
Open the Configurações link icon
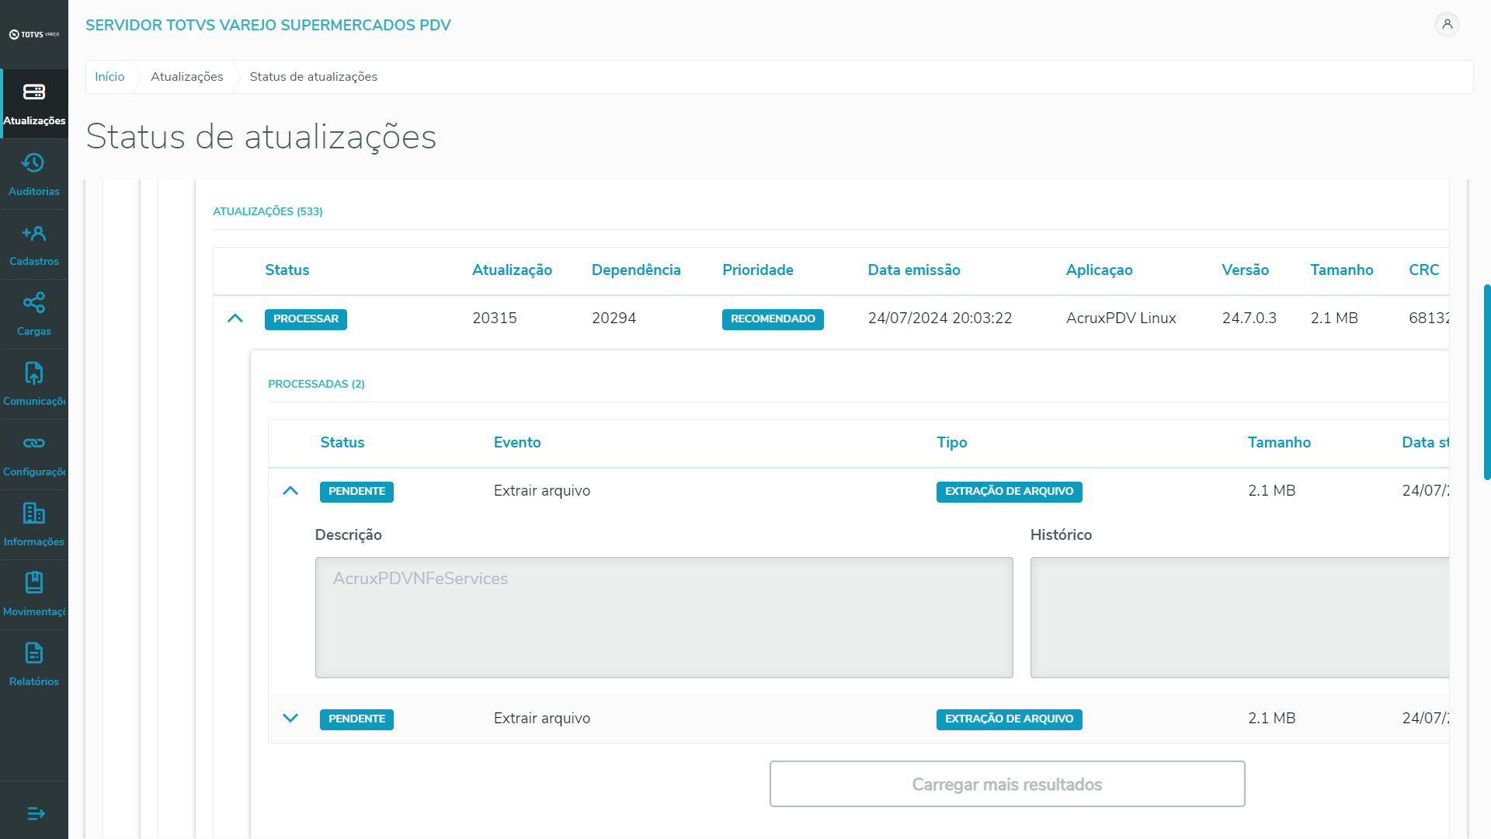(x=33, y=444)
